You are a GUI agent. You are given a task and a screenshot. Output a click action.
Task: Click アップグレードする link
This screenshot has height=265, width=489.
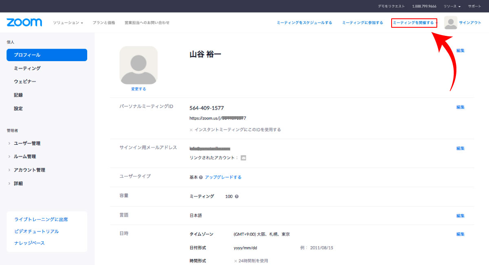223,177
